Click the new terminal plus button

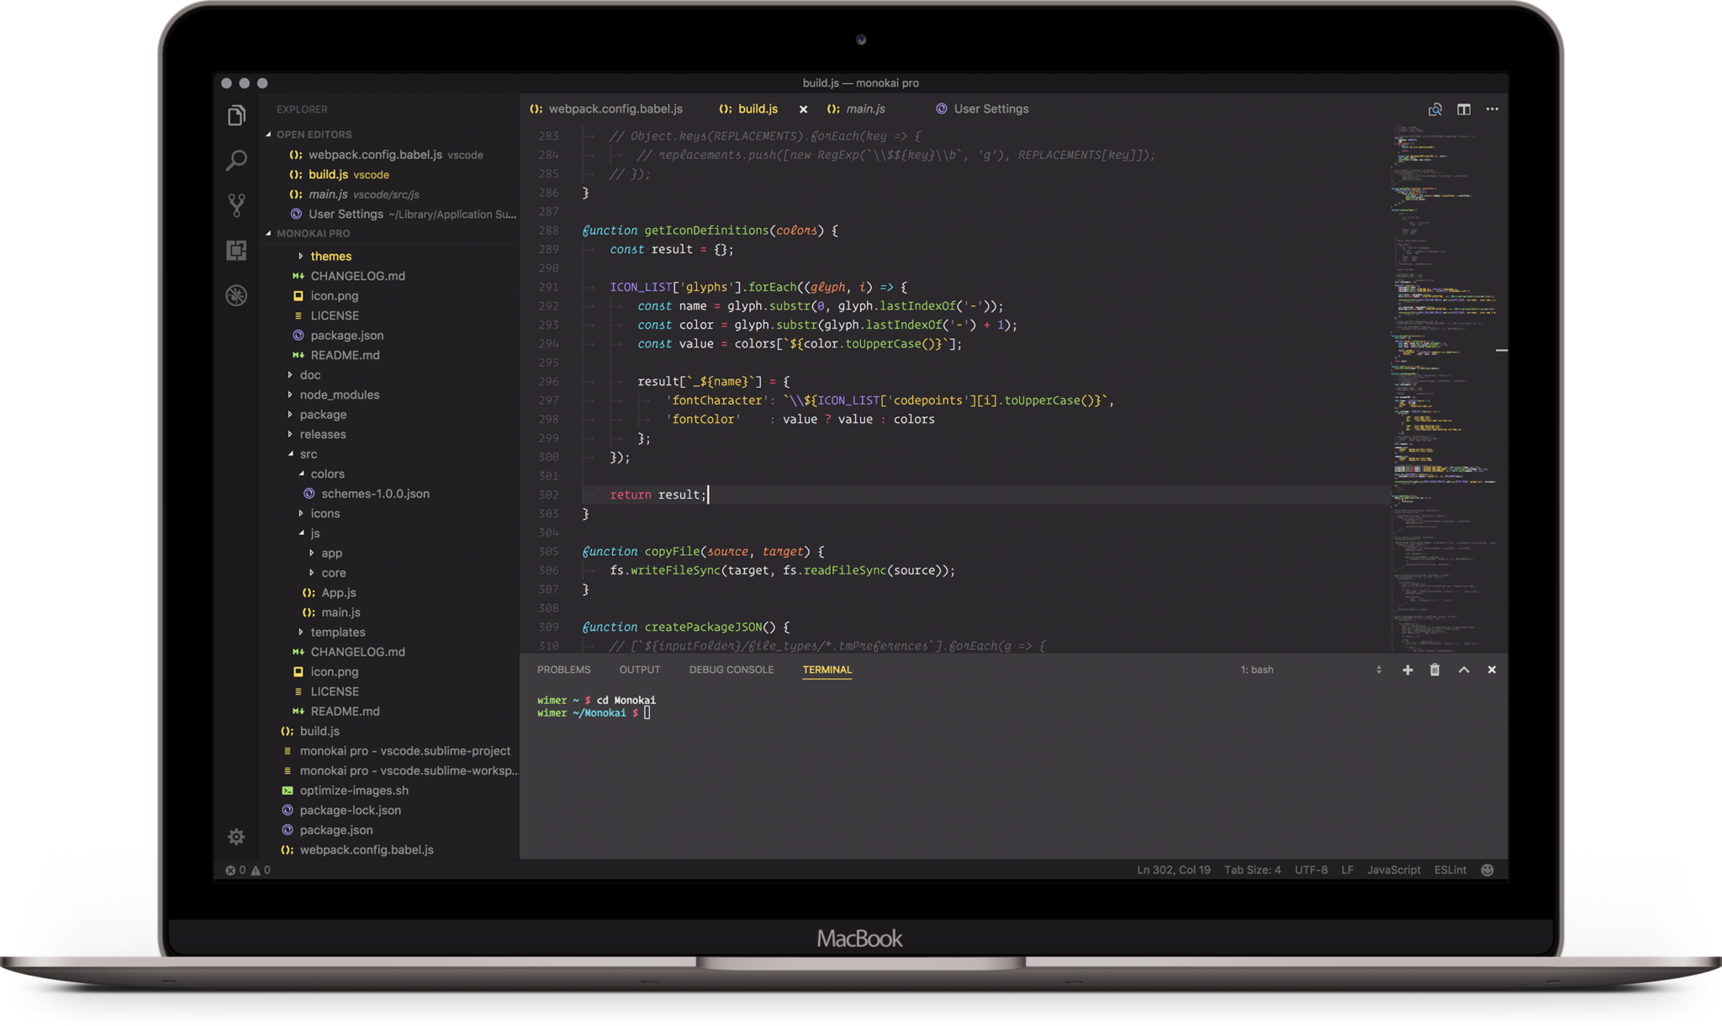pyautogui.click(x=1408, y=669)
